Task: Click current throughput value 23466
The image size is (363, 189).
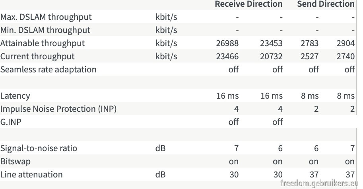Action: tap(227, 57)
